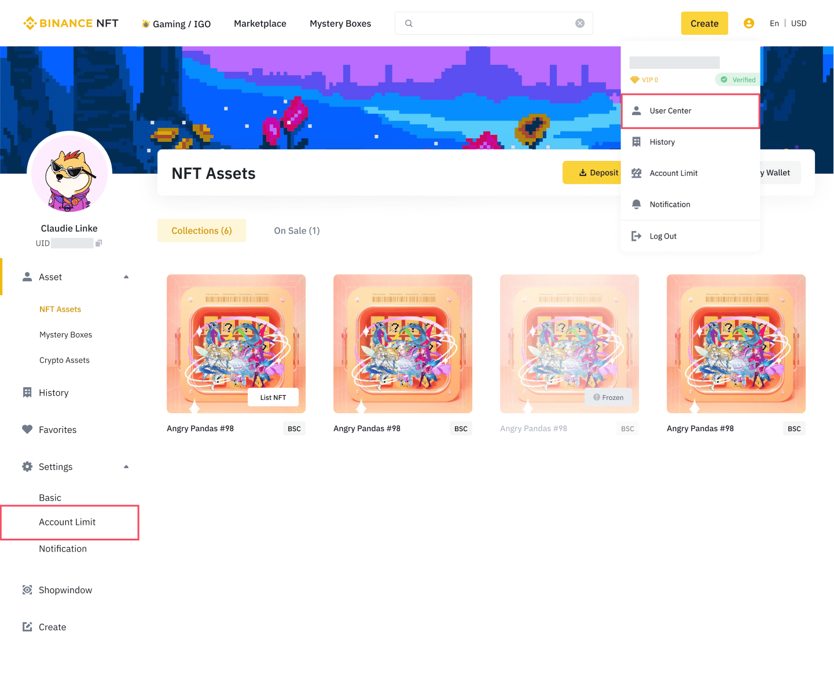Collapse the Asset section arrow

[126, 277]
